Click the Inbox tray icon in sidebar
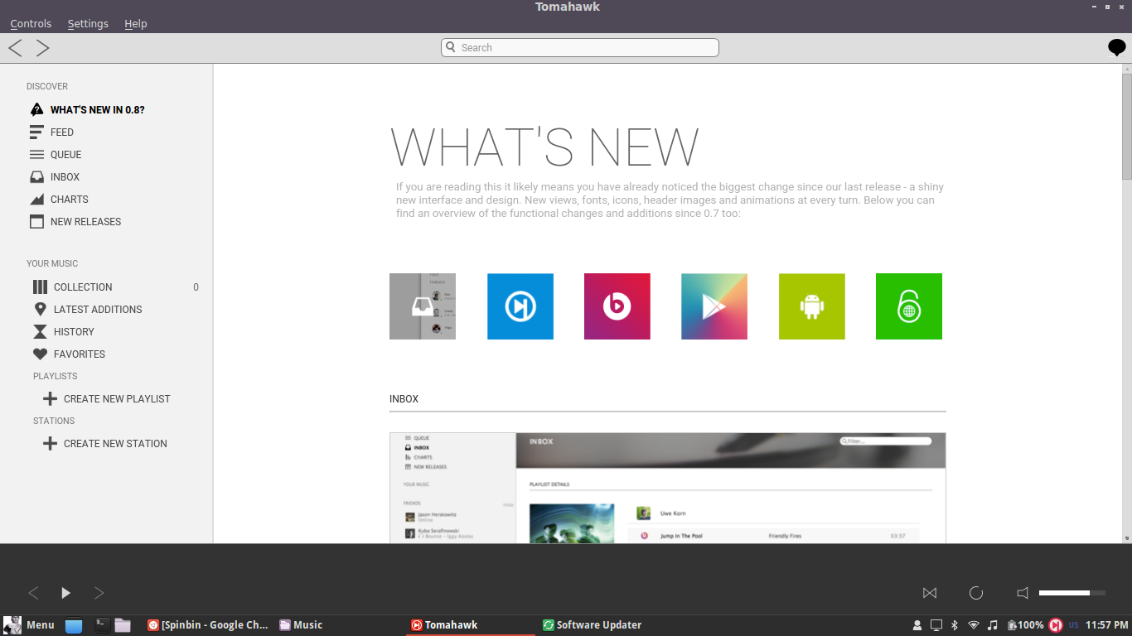 (x=36, y=176)
